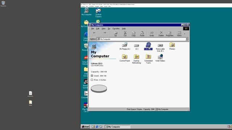This screenshot has height=130, width=232.
Task: Open the Web Folders icon
Action: (x=160, y=58)
